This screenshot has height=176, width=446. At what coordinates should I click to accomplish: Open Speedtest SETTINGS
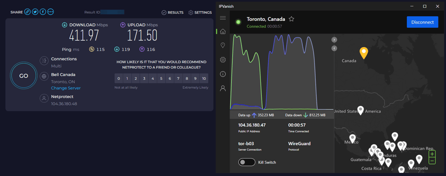(200, 13)
